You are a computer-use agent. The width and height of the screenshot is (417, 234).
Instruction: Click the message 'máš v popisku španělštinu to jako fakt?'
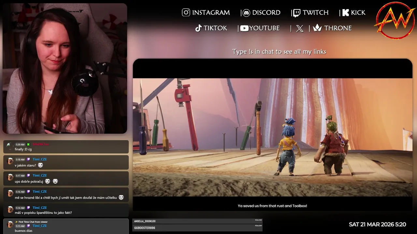[43, 213]
